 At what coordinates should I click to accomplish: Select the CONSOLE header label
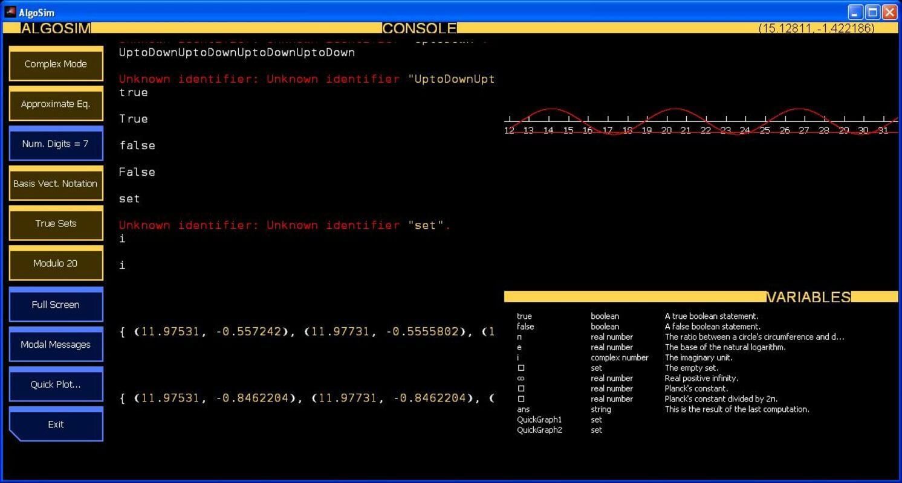click(419, 28)
